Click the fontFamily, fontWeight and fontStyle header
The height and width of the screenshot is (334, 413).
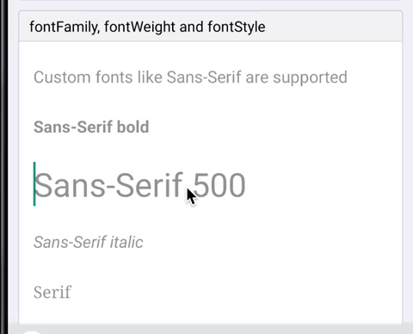coord(210,27)
